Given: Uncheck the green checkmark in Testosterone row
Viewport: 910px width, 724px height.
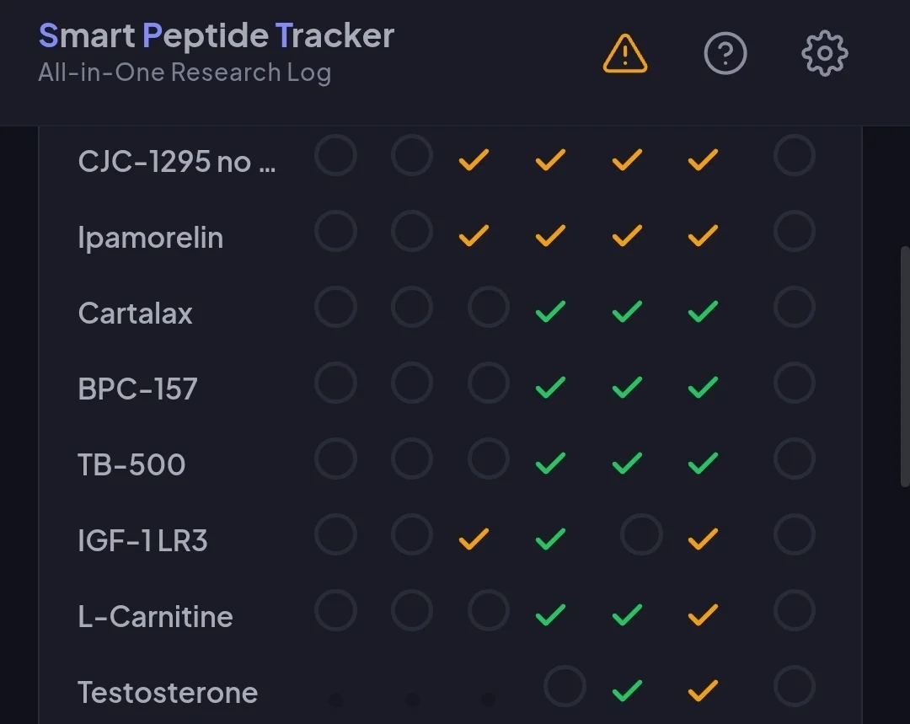Looking at the screenshot, I should coord(626,691).
